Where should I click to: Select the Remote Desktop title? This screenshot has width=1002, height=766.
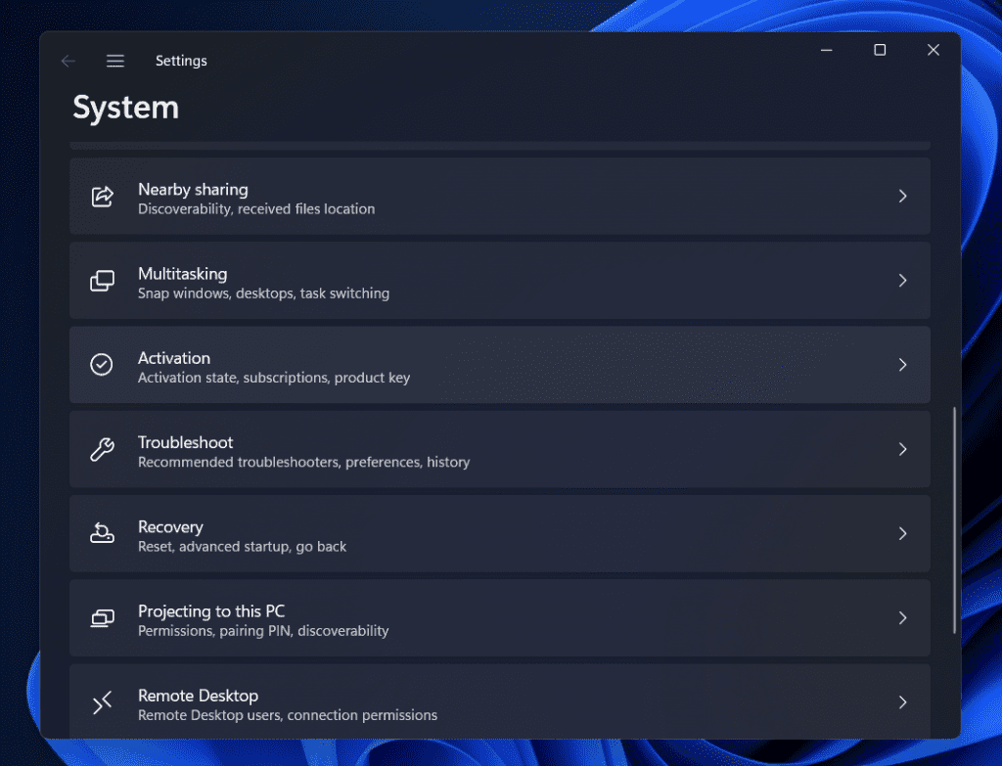pos(198,696)
